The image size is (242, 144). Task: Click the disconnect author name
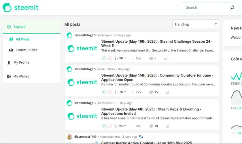(82, 137)
